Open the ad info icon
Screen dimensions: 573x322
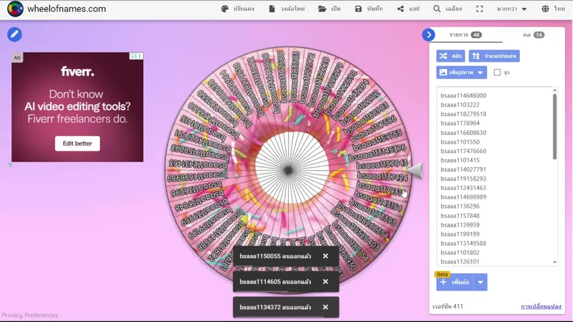tap(132, 56)
